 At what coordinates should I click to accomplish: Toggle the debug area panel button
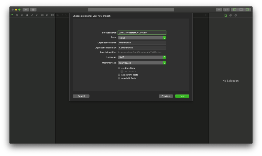click(241, 10)
